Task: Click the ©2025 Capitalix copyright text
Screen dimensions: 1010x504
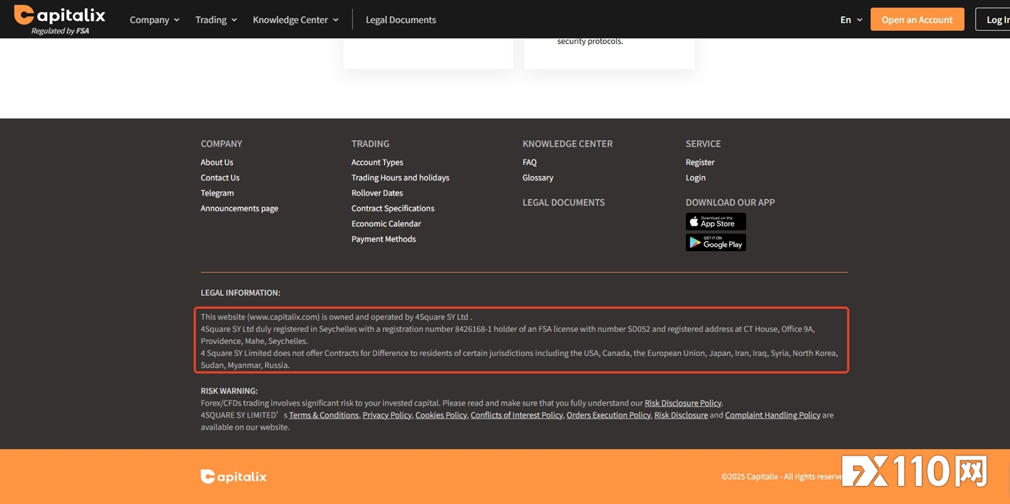Action: click(781, 476)
